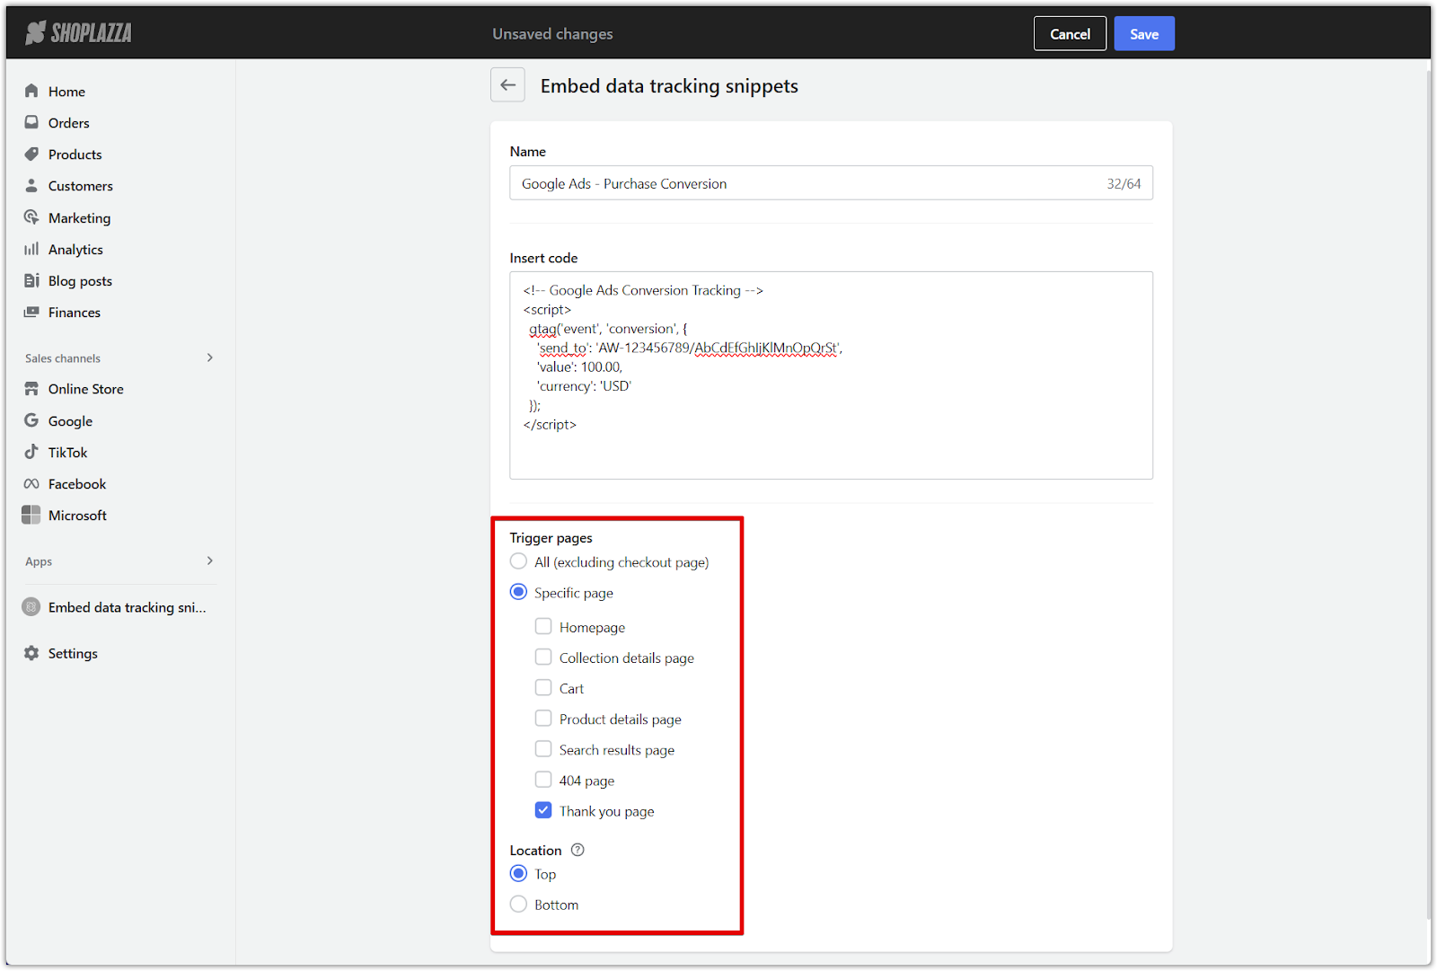1437x971 pixels.
Task: Click the Analytics bar chart icon
Action: (31, 249)
